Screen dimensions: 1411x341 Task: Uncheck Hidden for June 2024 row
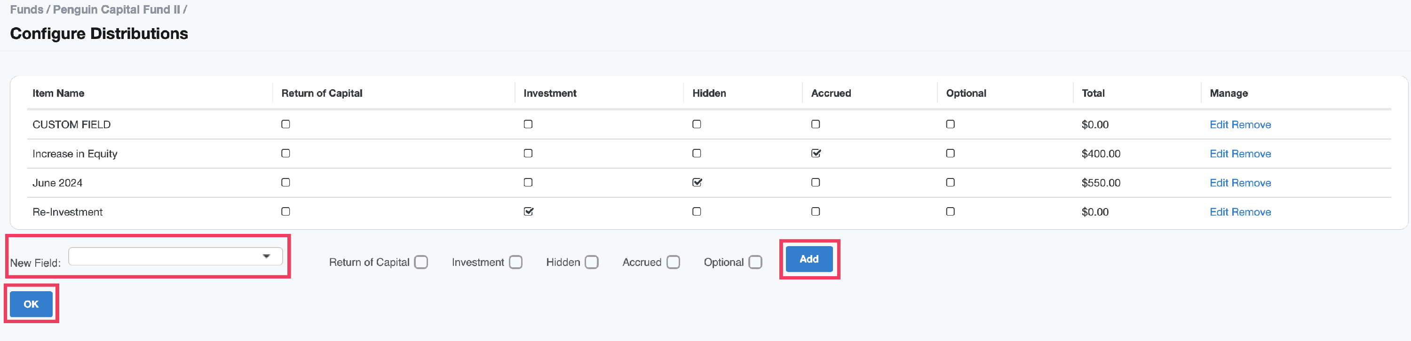pyautogui.click(x=697, y=182)
